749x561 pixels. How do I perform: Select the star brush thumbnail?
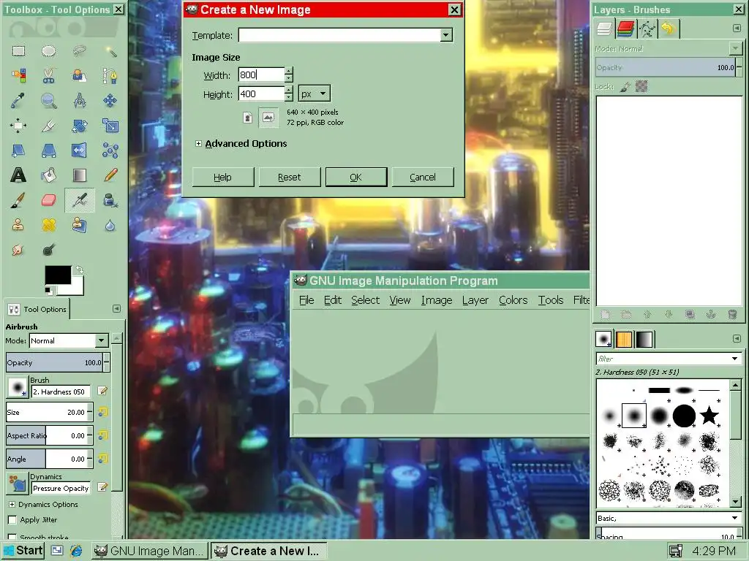pyautogui.click(x=710, y=415)
